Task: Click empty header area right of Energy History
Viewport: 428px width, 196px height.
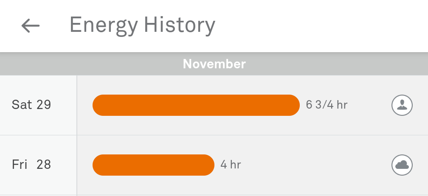Action: click(323, 25)
